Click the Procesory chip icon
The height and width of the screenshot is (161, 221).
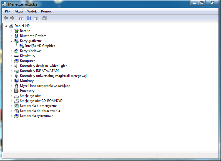(16, 91)
